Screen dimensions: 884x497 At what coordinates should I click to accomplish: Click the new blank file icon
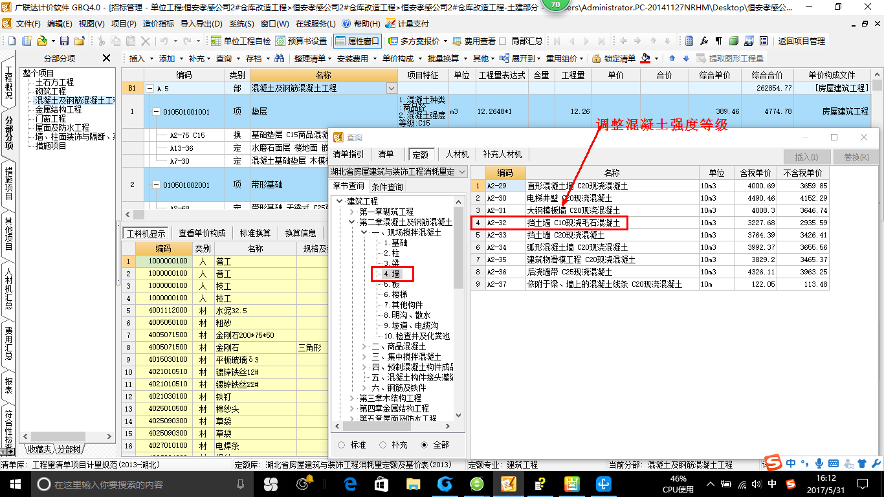coord(11,41)
